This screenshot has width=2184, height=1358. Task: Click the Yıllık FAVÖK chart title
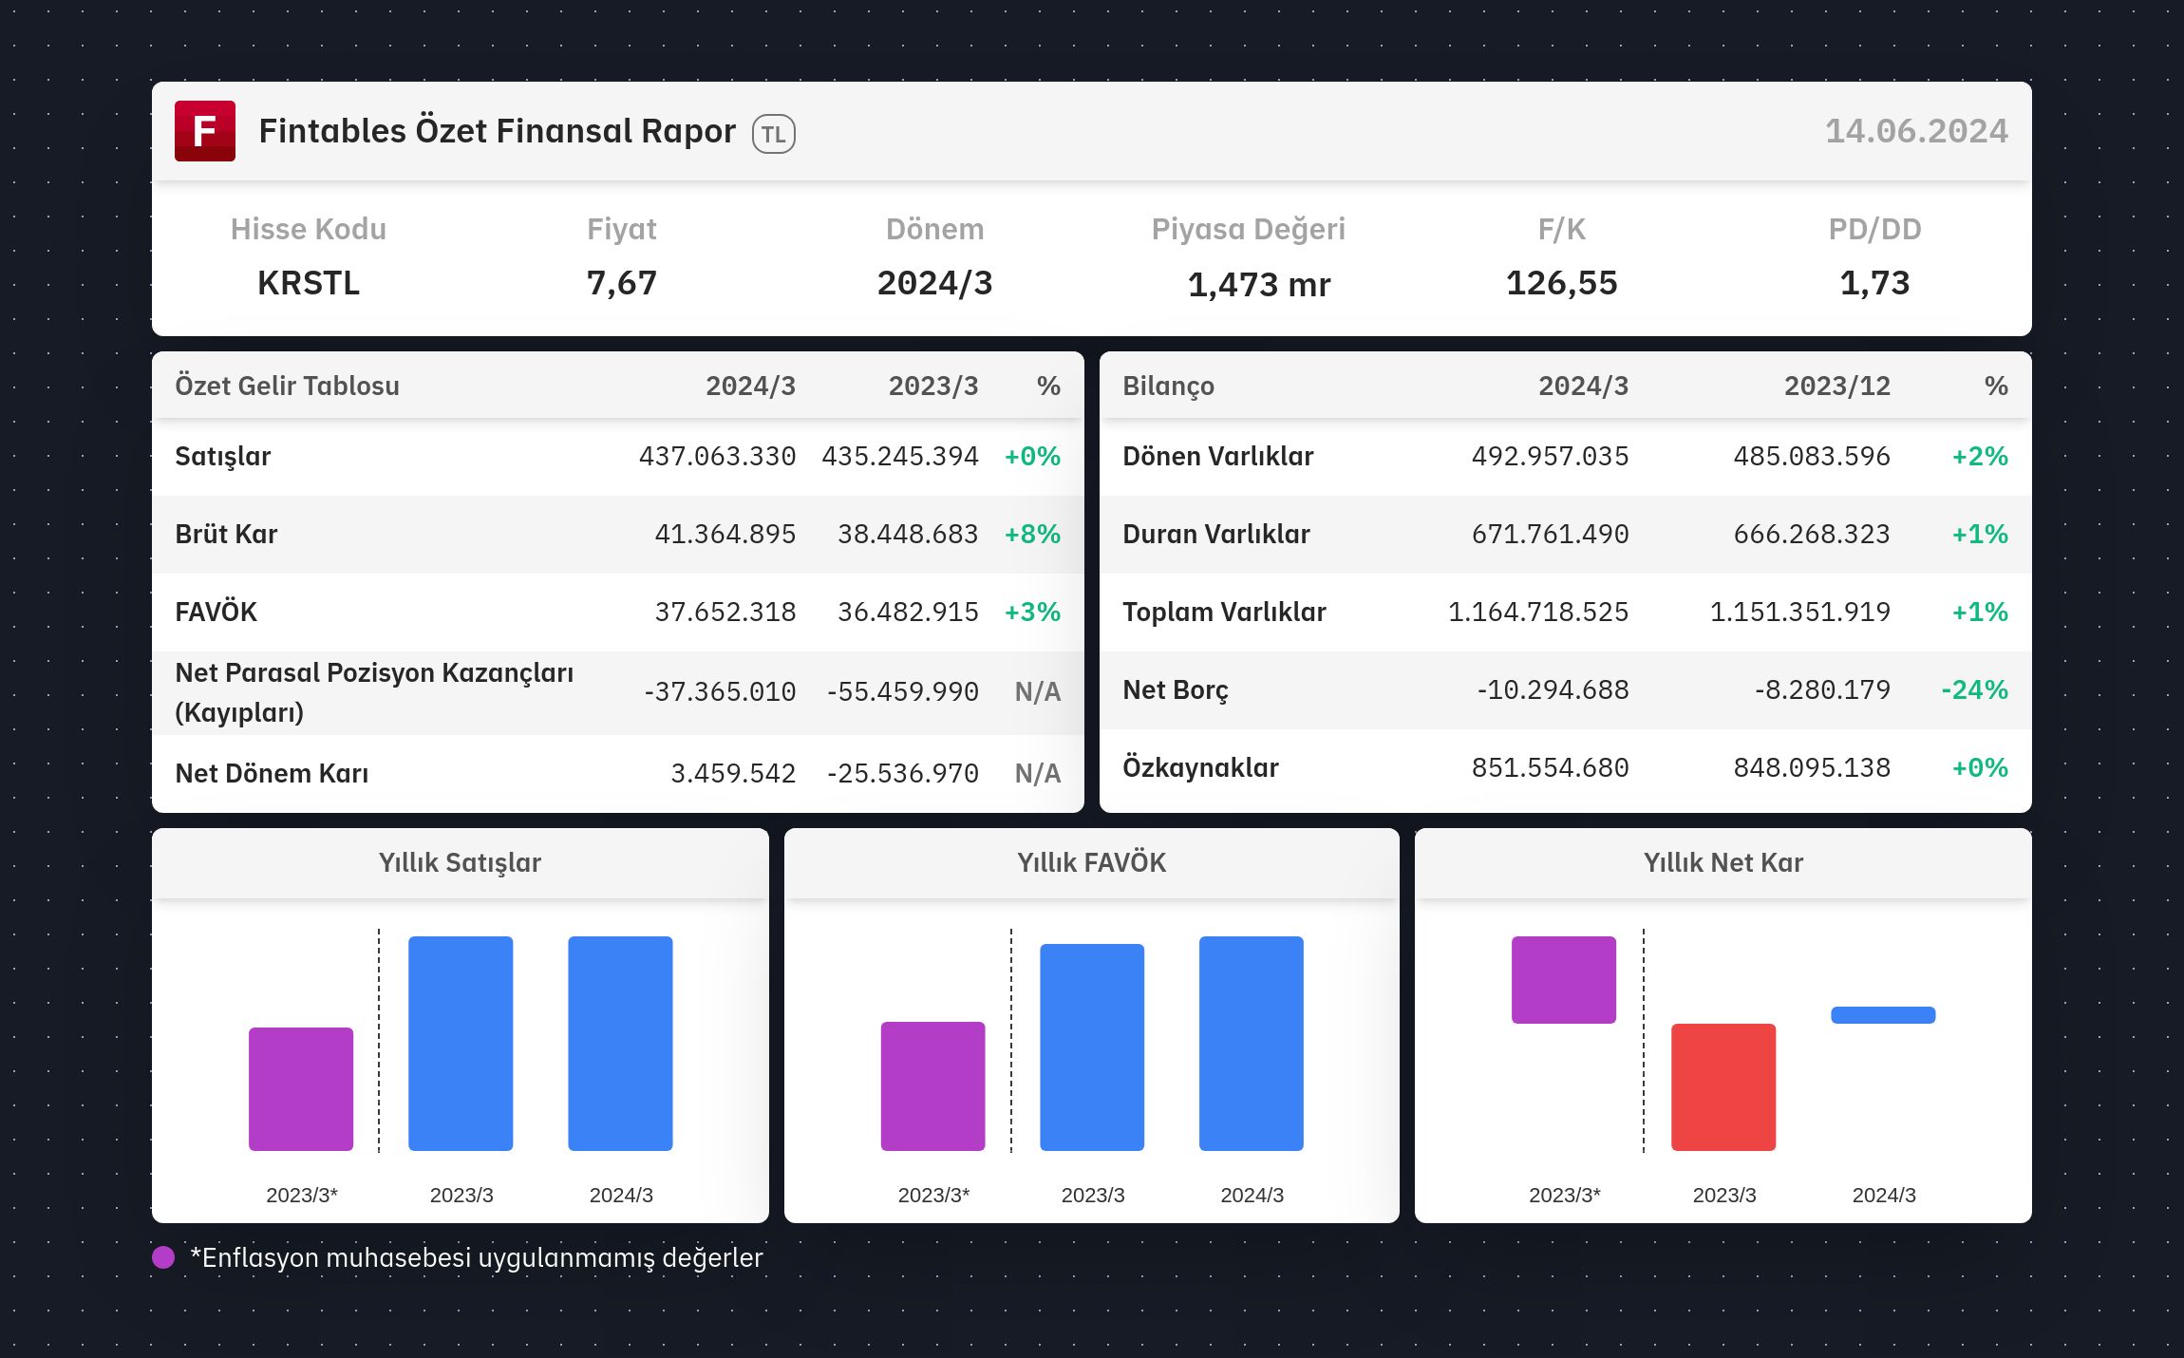click(x=1092, y=863)
